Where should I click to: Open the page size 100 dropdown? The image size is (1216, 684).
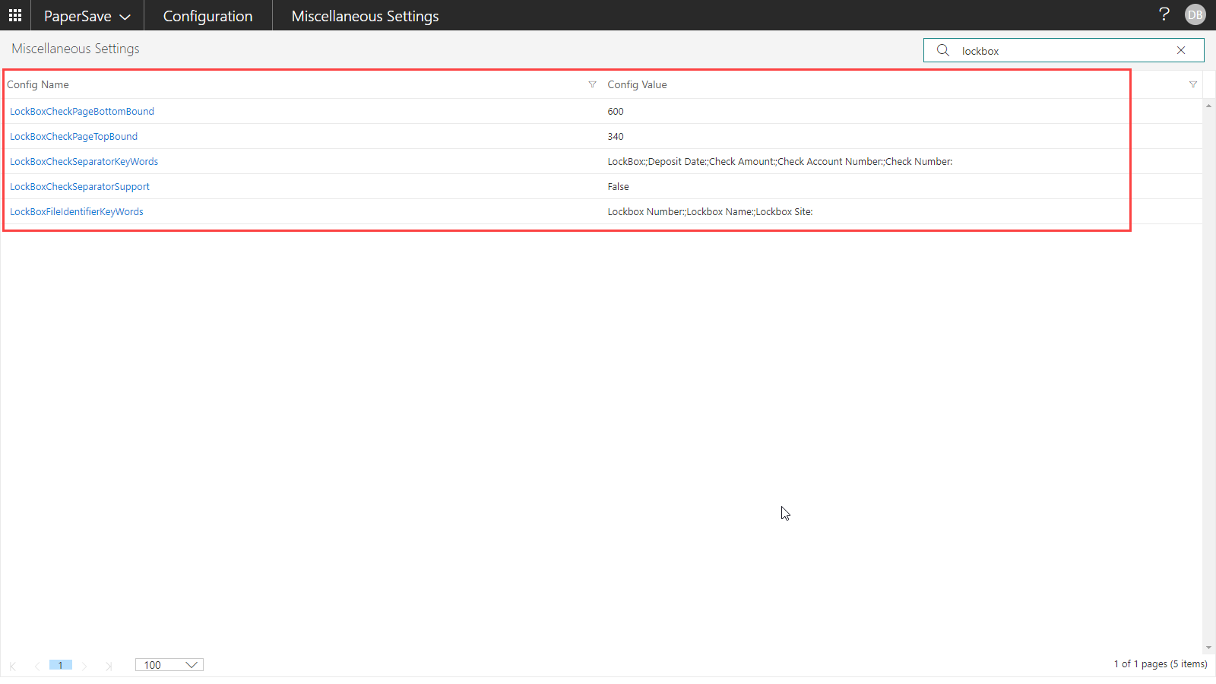[169, 665]
